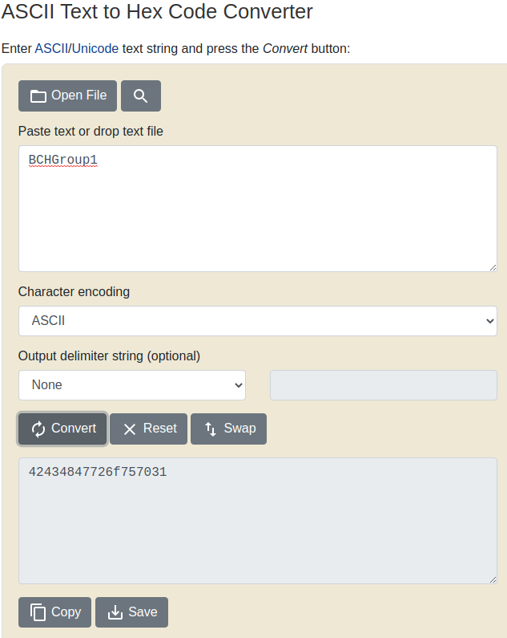Click the Convert rotating arrows icon
The image size is (507, 638).
click(38, 429)
